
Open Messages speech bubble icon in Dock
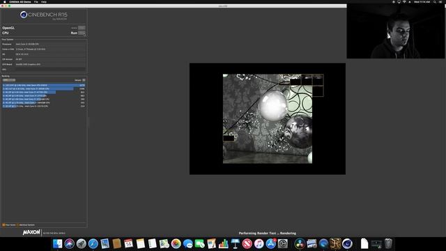(188, 244)
